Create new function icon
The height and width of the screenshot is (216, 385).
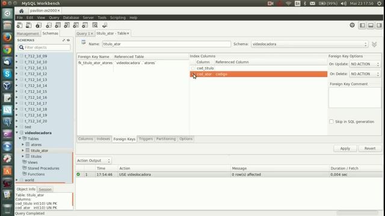coord(85,25)
